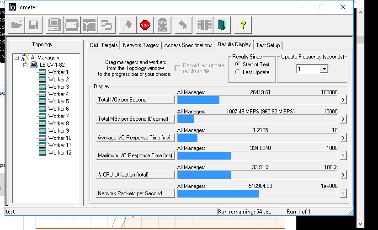Select Worker 6 in topology tree

pyautogui.click(x=59, y=109)
